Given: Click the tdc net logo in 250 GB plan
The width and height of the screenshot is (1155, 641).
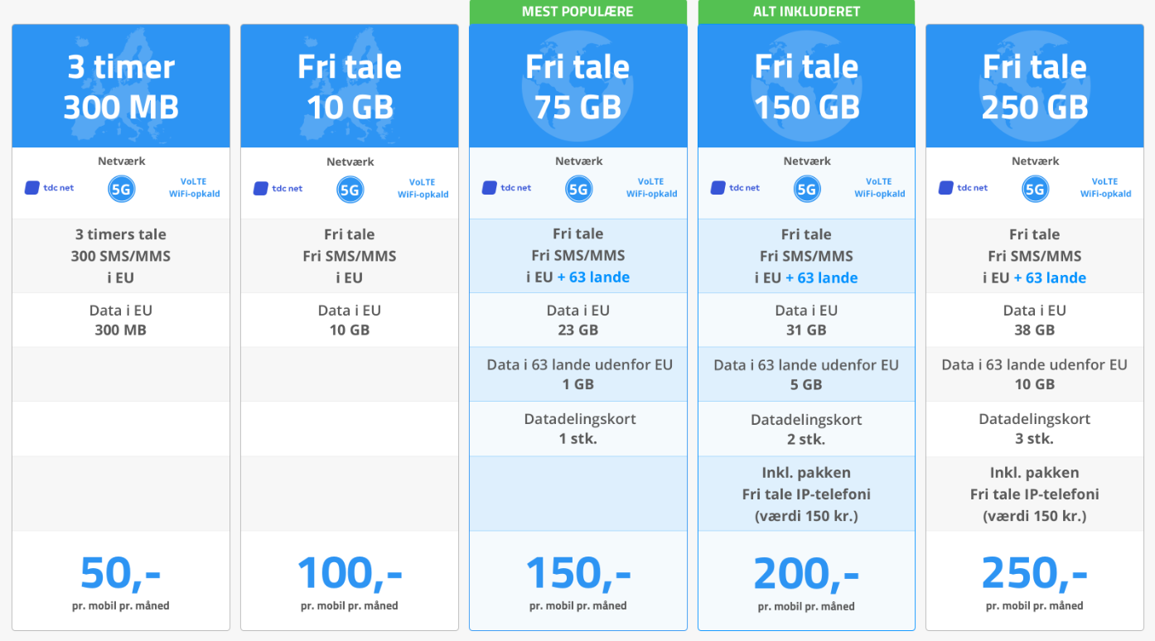Looking at the screenshot, I should pyautogui.click(x=963, y=188).
